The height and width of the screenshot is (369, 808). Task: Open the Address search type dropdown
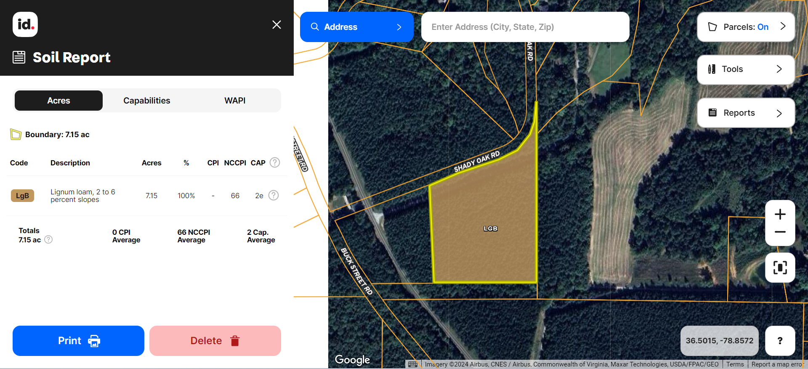356,27
